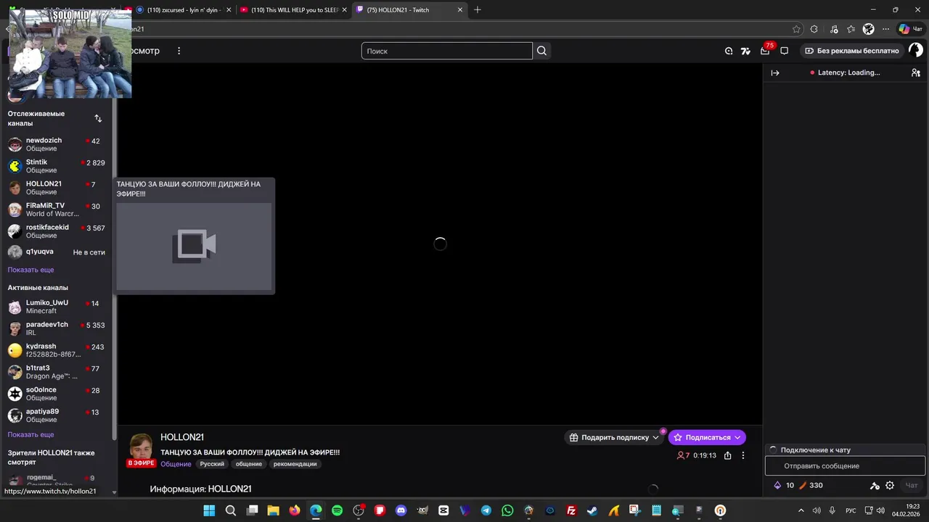The height and width of the screenshot is (522, 929).
Task: Show more active channels Показать еще
Action: [30, 435]
